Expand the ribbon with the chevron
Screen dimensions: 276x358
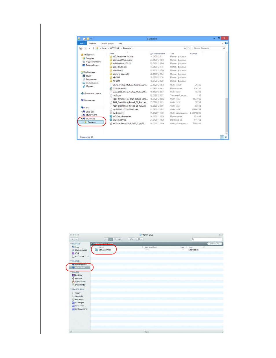[223, 43]
